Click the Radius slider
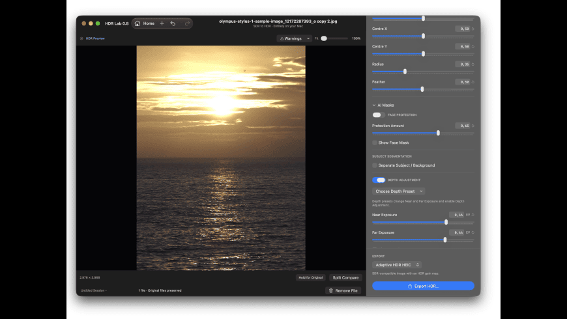 coord(423,72)
